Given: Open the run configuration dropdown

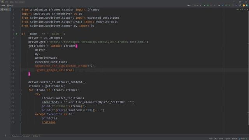Looking at the screenshot, I should coord(197,5).
